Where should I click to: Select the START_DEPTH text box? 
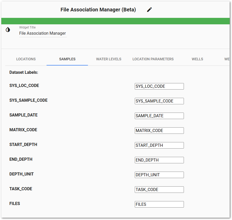(159, 145)
